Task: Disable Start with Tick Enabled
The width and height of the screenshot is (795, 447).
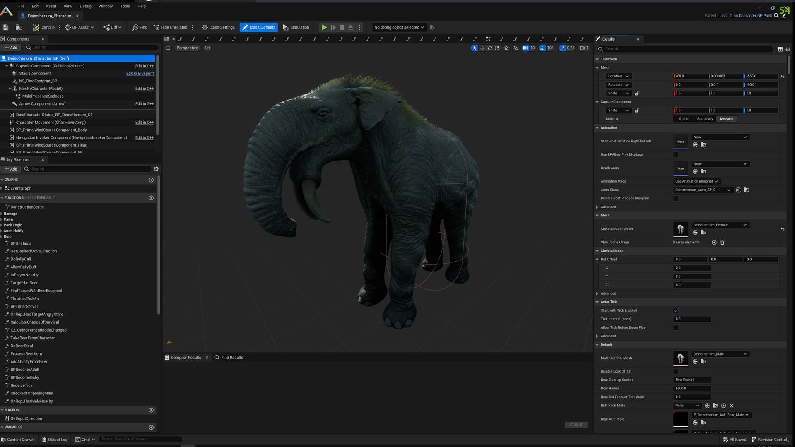Action: (676, 310)
